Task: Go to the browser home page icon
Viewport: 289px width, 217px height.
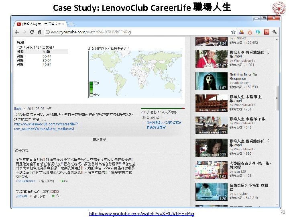Action: click(39, 32)
